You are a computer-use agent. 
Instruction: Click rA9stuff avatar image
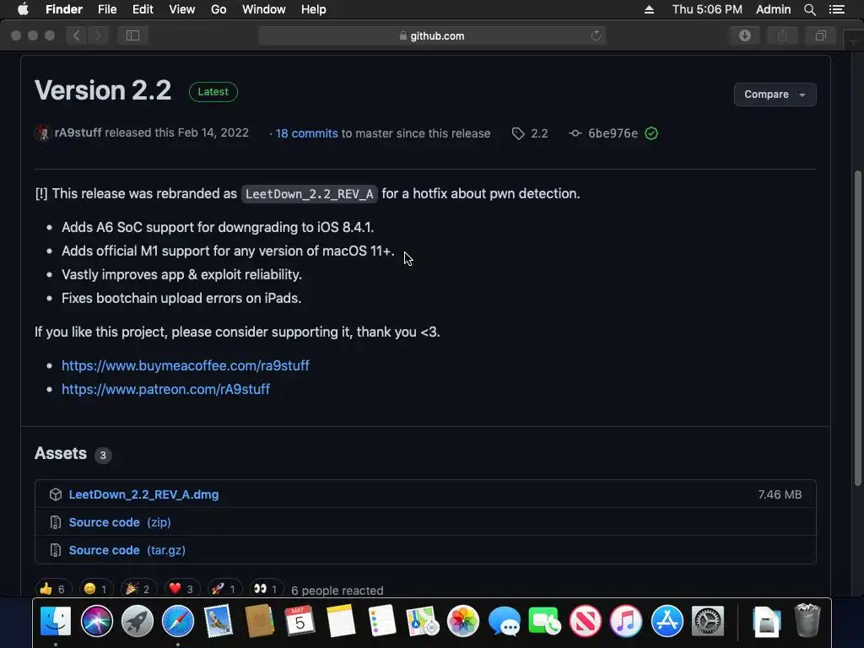coord(42,132)
